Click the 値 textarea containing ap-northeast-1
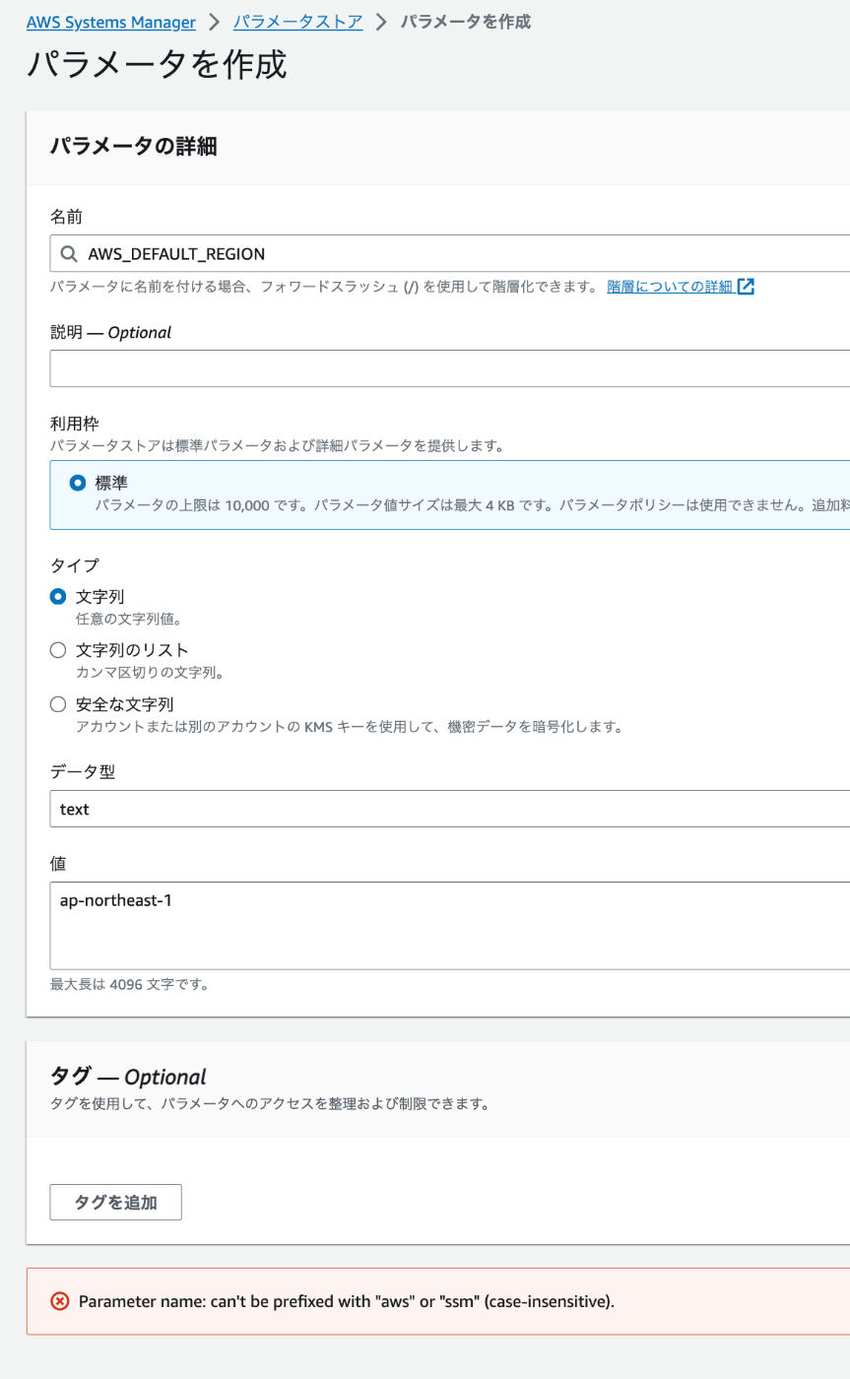The image size is (850, 1379). (450, 926)
